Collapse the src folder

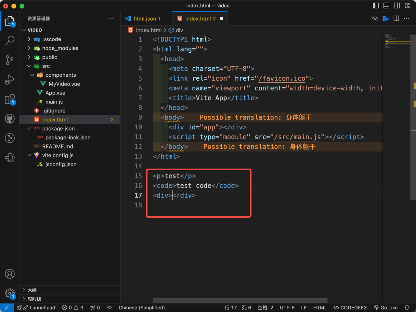(x=46, y=66)
